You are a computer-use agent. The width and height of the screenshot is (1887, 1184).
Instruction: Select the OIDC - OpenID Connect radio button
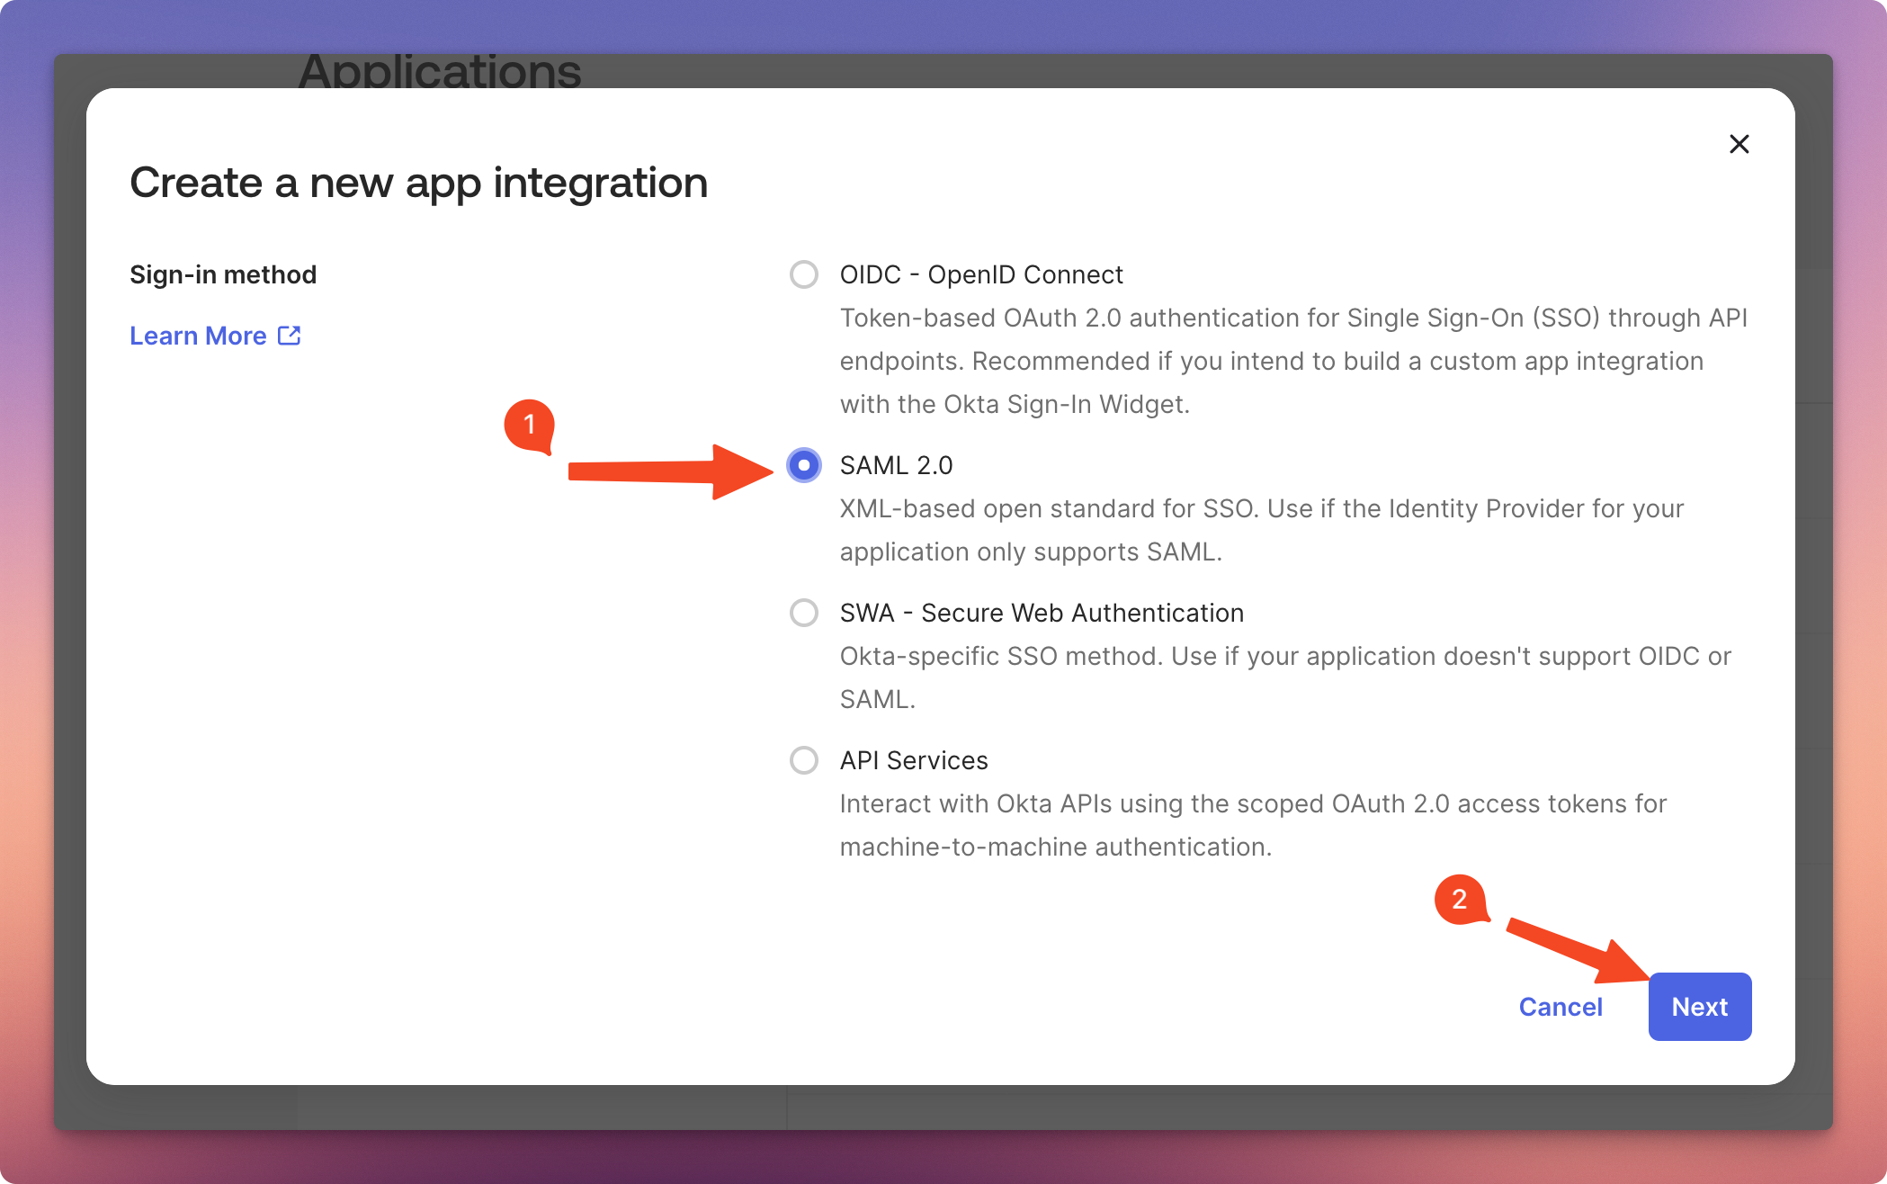tap(803, 274)
